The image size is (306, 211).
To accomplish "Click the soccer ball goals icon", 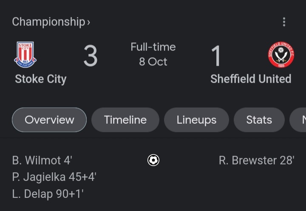I will pos(153,160).
